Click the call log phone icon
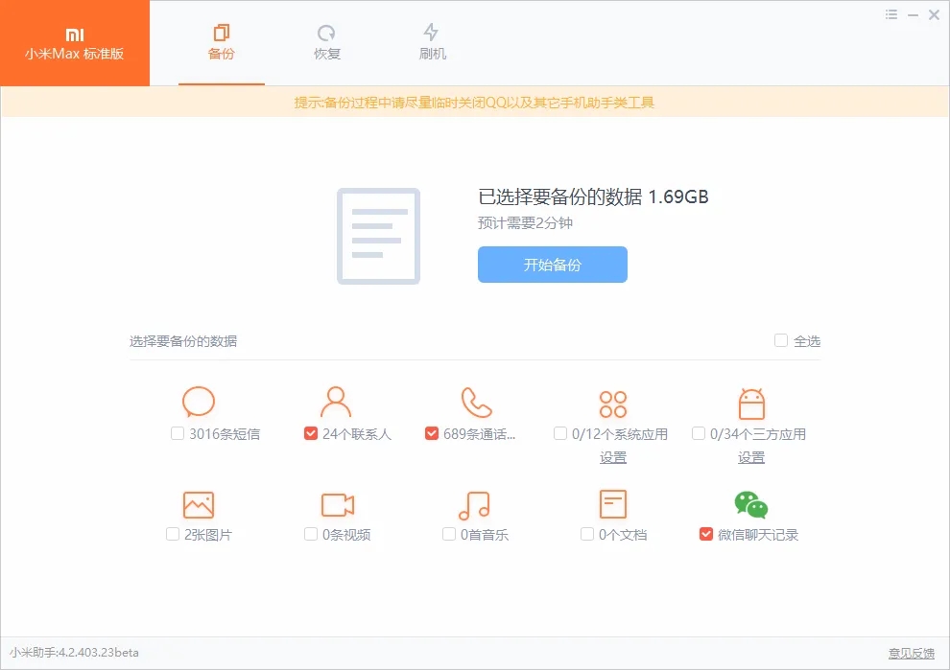 475,402
